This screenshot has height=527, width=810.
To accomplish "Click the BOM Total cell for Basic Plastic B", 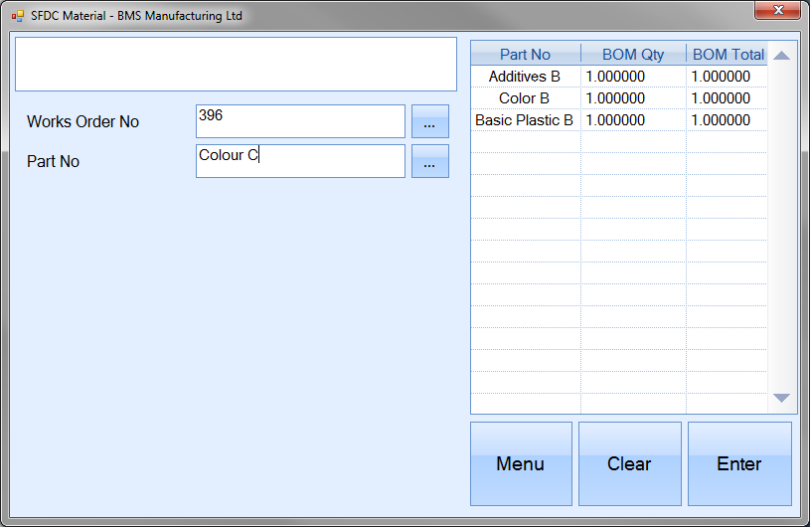I will click(x=727, y=120).
